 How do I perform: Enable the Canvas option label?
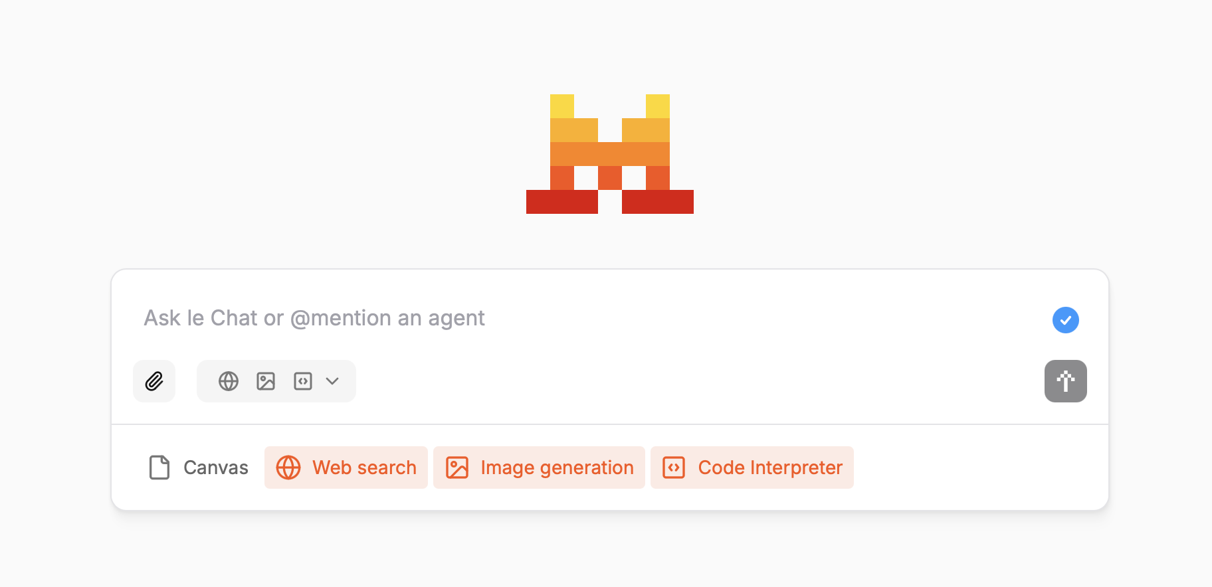click(215, 467)
